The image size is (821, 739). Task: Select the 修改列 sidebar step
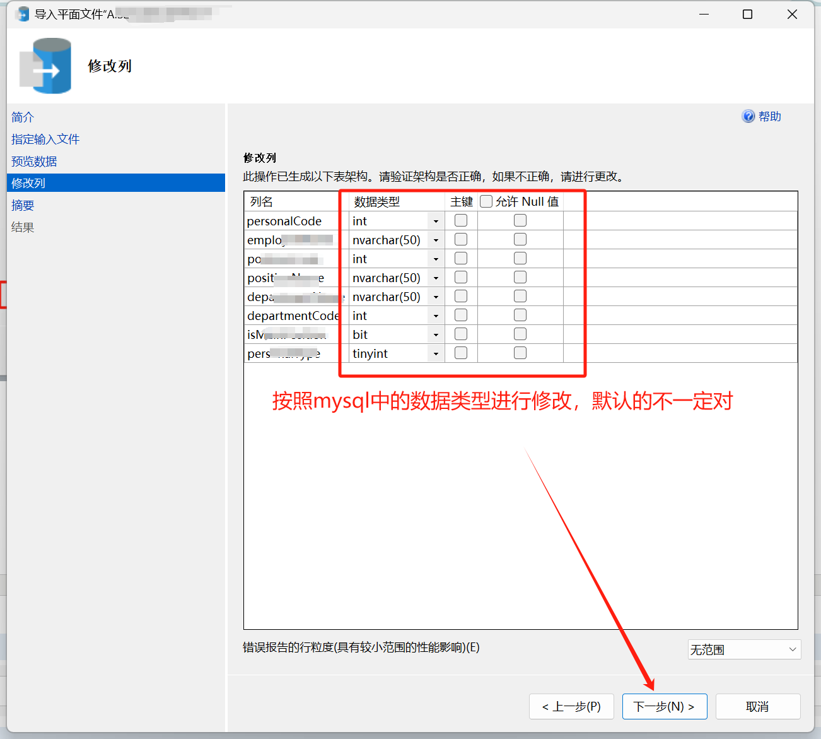[x=116, y=183]
